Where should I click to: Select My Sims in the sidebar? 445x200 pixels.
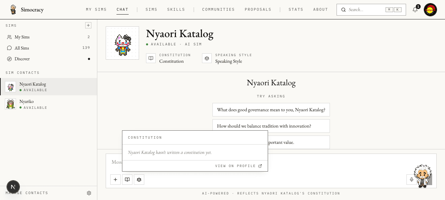(x=49, y=37)
